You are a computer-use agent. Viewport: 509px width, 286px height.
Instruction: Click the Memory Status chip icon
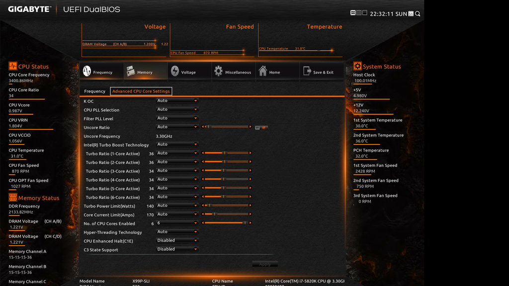coord(12,197)
